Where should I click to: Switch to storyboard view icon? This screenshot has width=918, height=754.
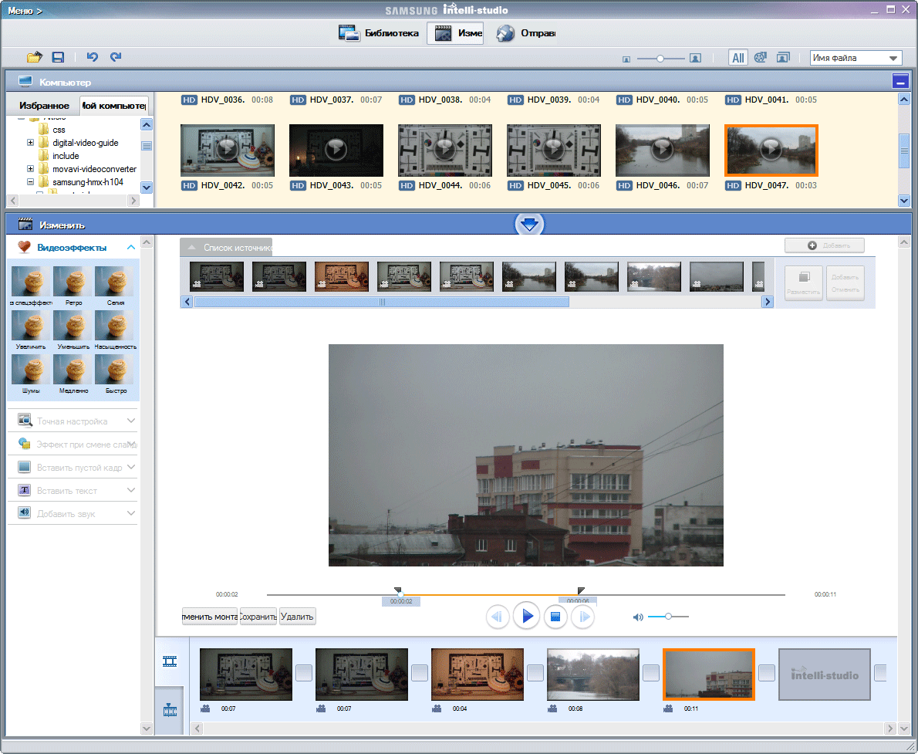[x=170, y=661]
